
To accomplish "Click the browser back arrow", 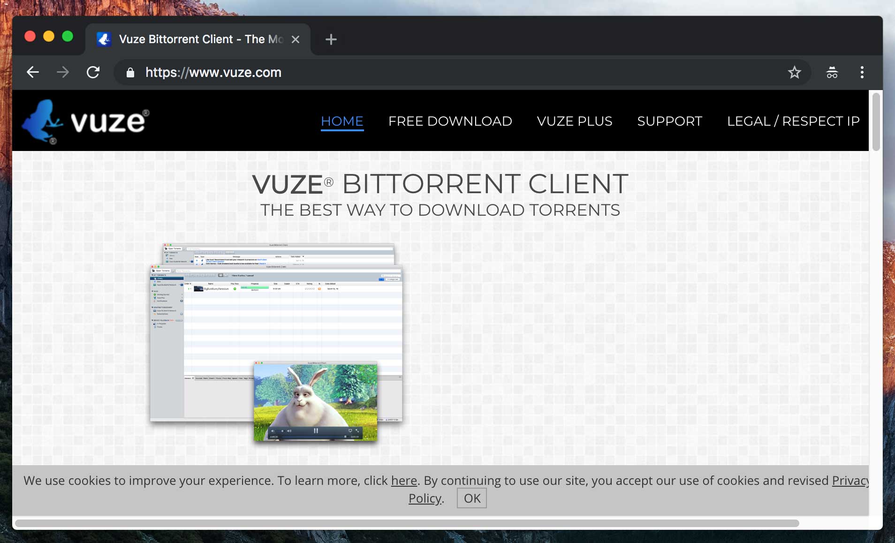I will tap(33, 72).
